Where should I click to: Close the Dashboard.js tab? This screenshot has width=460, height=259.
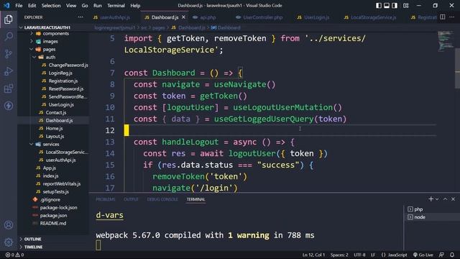184,17
